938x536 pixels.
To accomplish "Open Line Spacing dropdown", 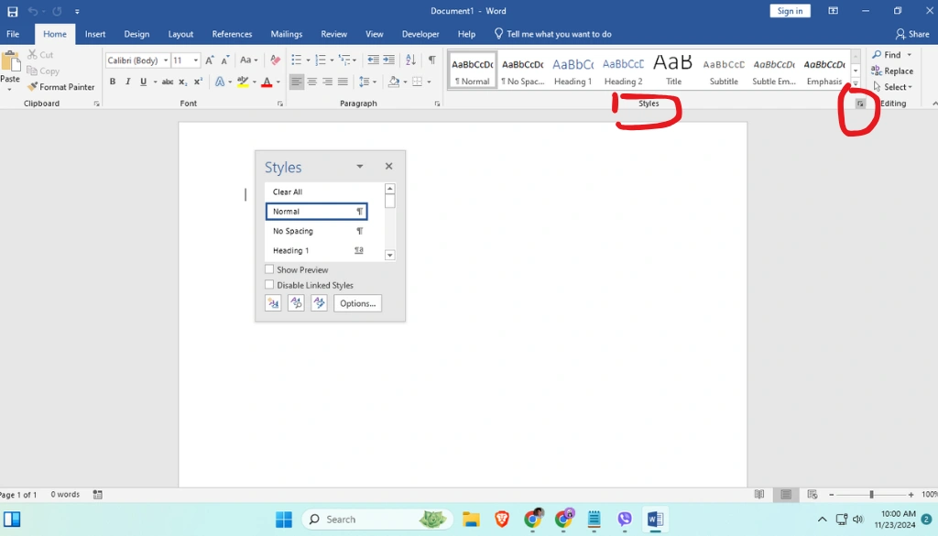I will [366, 82].
